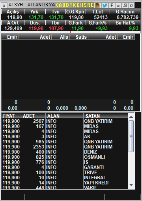Open the Twitter bird icon
The image size is (142, 201).
pyautogui.click(x=105, y=5)
